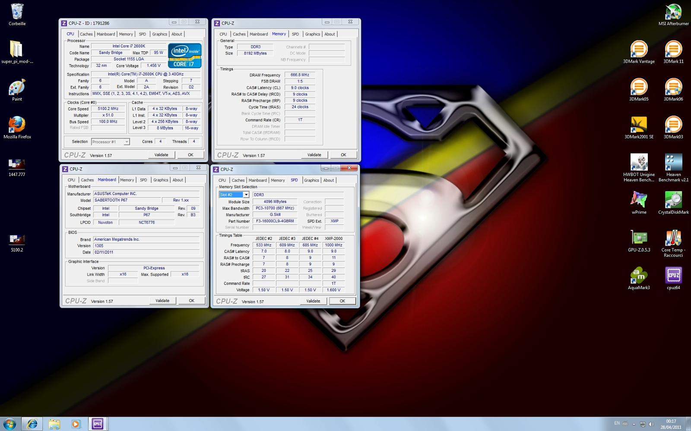Click BIOS version 1305 field

coord(146,245)
